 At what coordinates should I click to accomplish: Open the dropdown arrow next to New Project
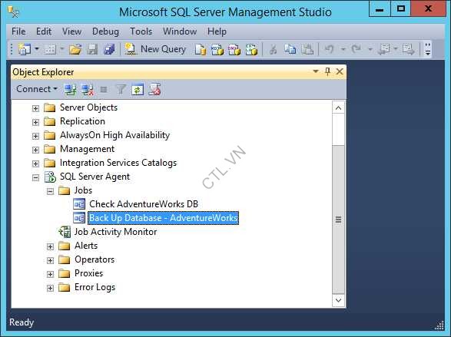pos(37,49)
